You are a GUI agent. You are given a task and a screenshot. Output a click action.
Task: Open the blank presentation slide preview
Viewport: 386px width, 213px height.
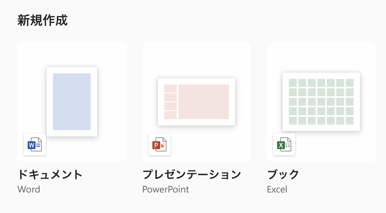[x=197, y=102]
